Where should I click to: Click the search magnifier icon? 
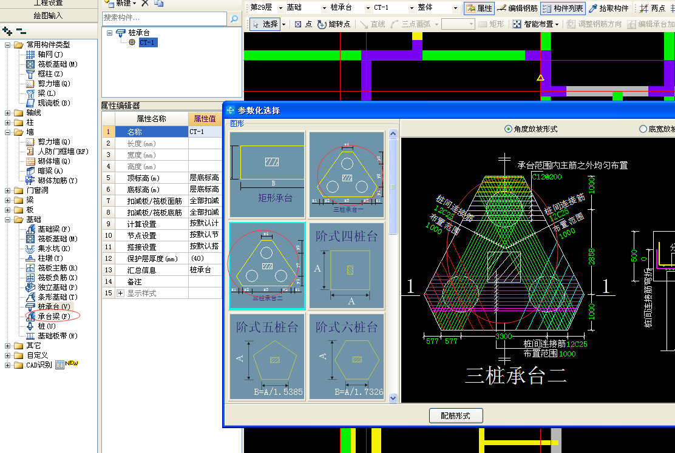click(234, 19)
